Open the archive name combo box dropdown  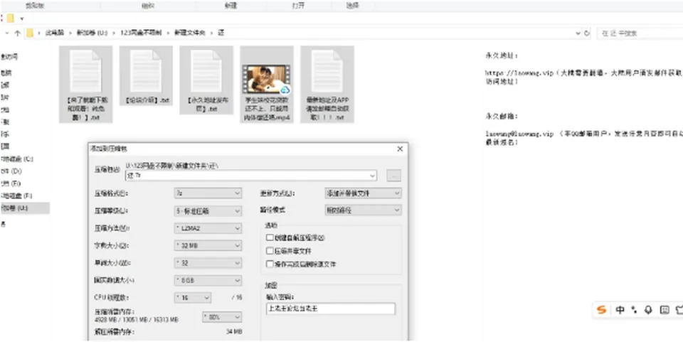pyautogui.click(x=372, y=176)
